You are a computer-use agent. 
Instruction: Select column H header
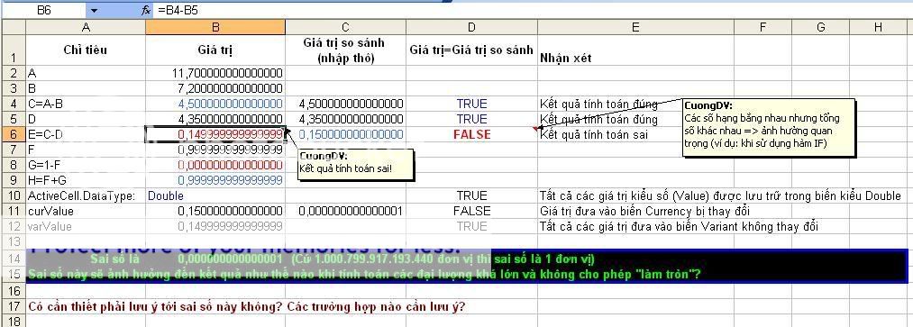tap(878, 27)
